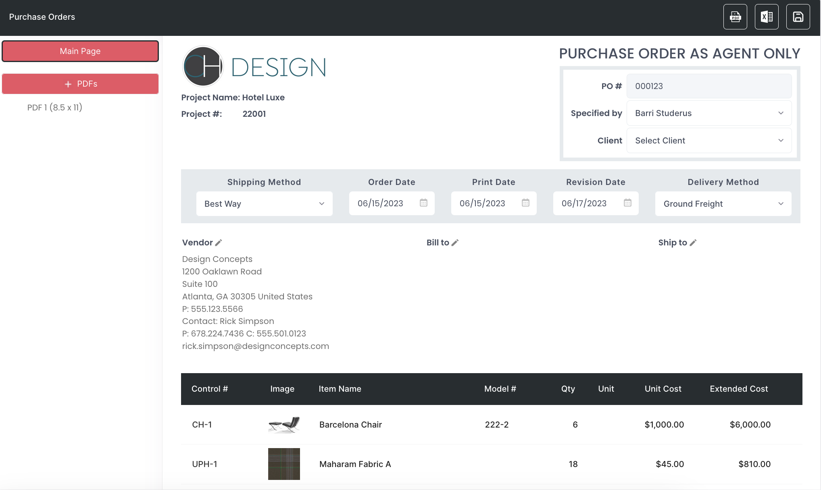Click the Image column header
This screenshot has width=821, height=490.
pos(282,389)
